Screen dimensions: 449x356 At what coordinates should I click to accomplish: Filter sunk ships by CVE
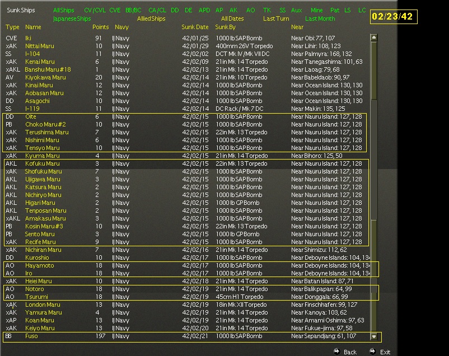click(115, 10)
